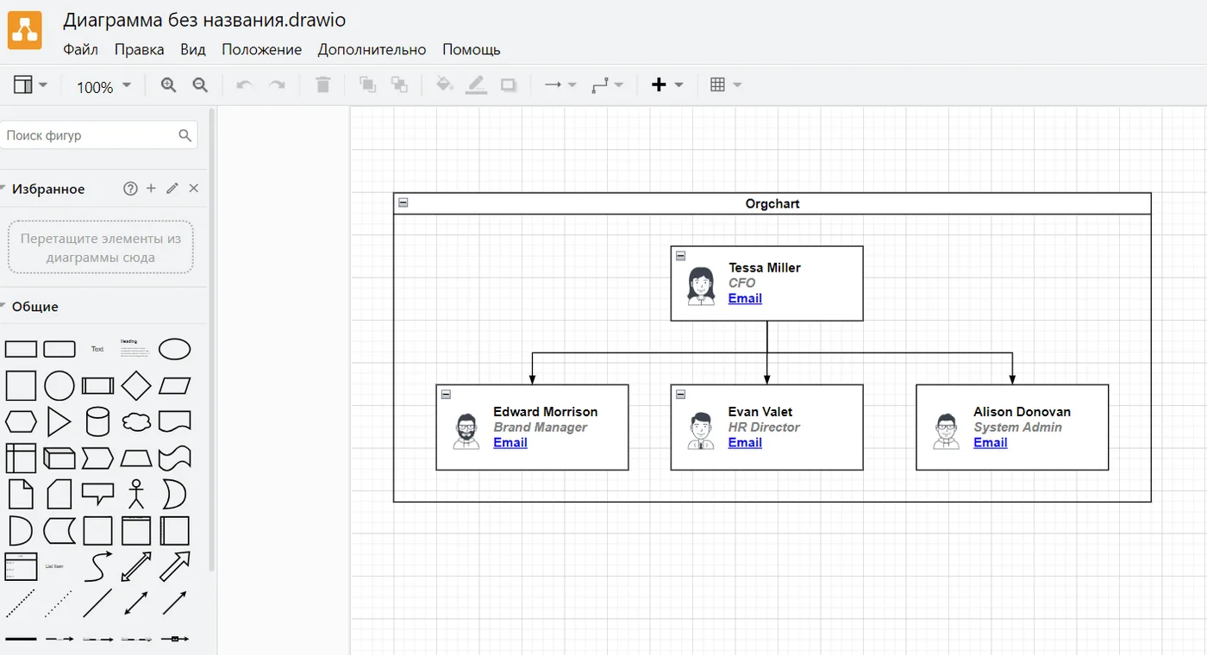Screen dimensions: 1207x655
Task: Pick the actor stick figure shape
Action: tap(136, 494)
